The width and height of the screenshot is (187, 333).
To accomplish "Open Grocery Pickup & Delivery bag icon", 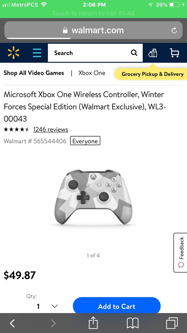I will pyautogui.click(x=153, y=53).
